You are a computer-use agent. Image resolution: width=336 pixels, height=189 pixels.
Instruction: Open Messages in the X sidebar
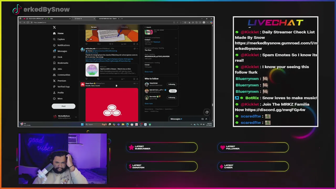click(x=60, y=51)
